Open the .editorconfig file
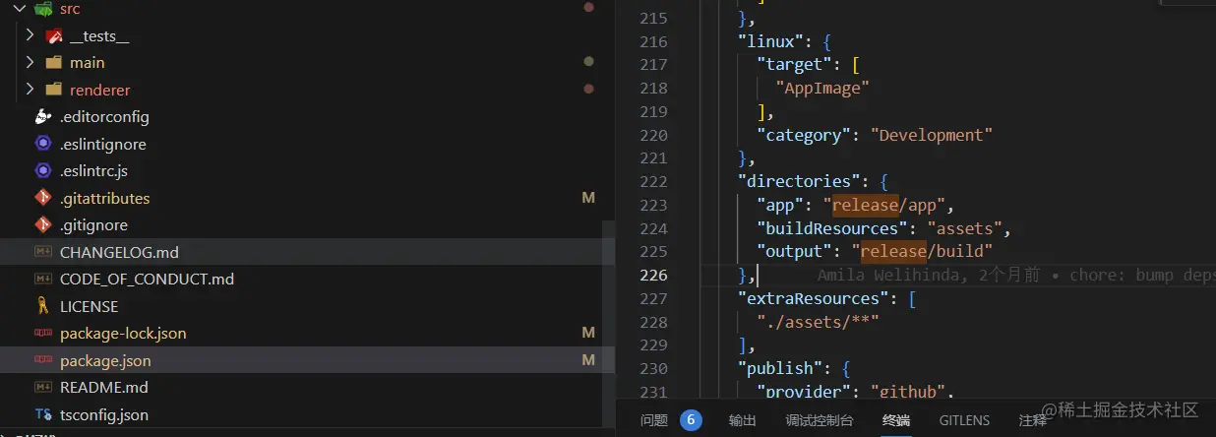 104,116
